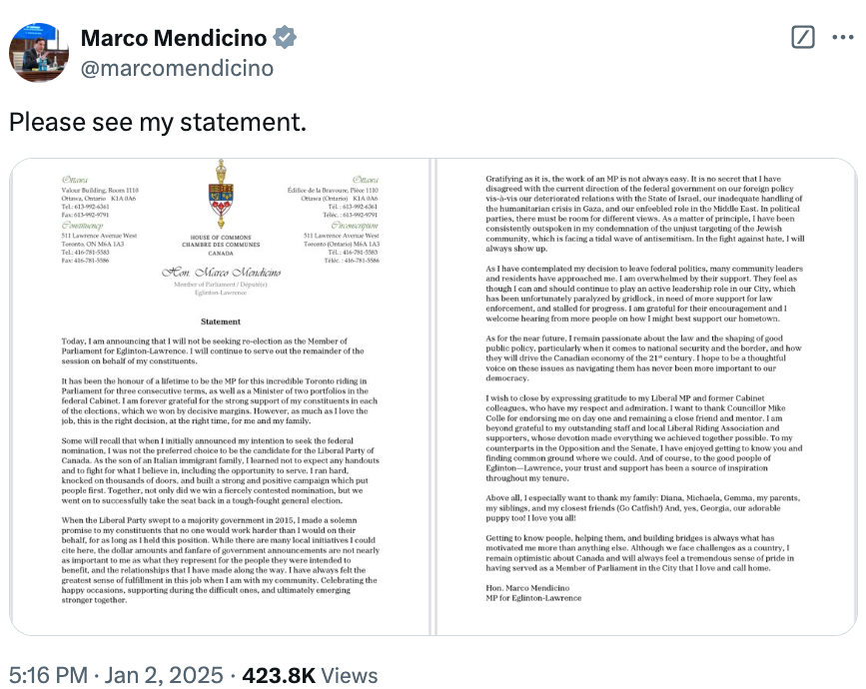Click the French "Édifice de la Bravoure" address block

coord(333,198)
